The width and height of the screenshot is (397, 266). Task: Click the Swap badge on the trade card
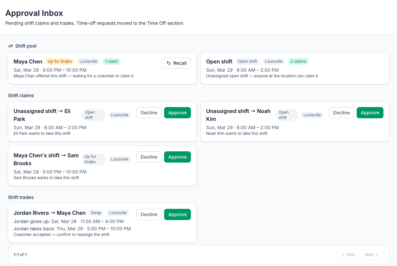[x=96, y=213]
